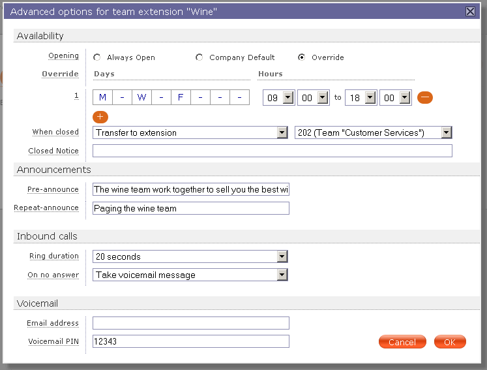Open the start hour 09 dropdown
The height and width of the screenshot is (370, 487).
278,98
